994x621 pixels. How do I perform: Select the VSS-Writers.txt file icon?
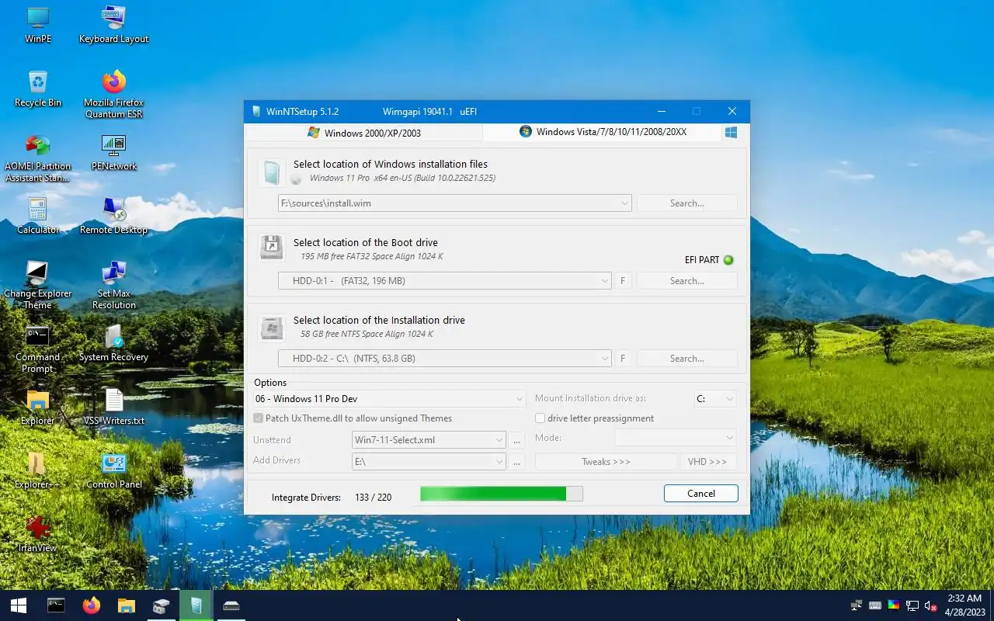pyautogui.click(x=113, y=407)
